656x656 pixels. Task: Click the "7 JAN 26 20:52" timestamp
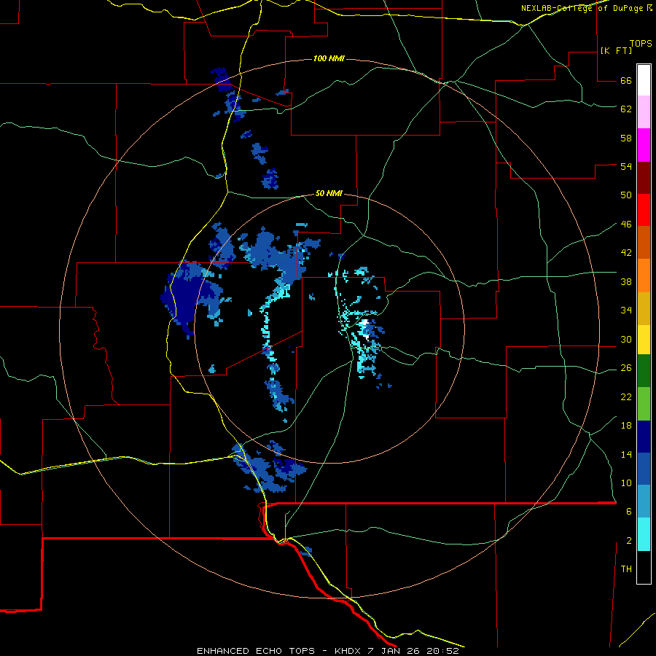413,651
